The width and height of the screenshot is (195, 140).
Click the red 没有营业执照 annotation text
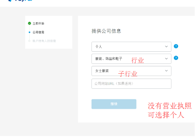pos(170,106)
